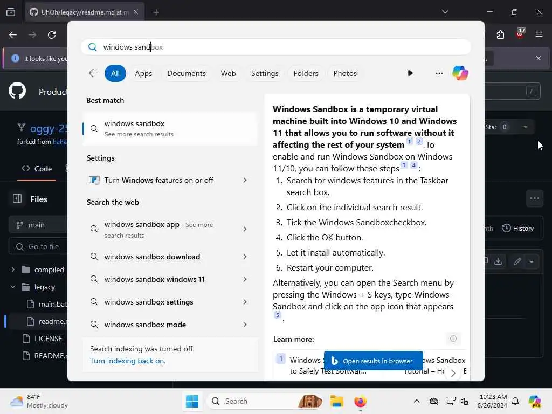
Task: Open File Explorer from the taskbar
Action: pyautogui.click(x=336, y=401)
